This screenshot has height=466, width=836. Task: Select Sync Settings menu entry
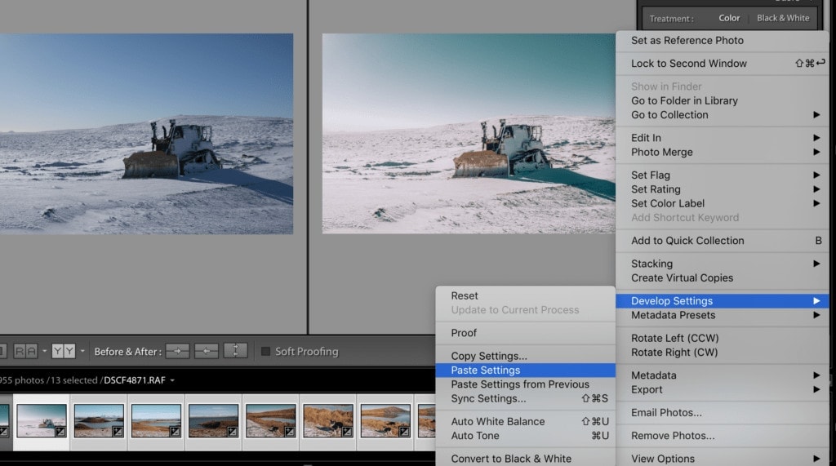click(x=488, y=398)
